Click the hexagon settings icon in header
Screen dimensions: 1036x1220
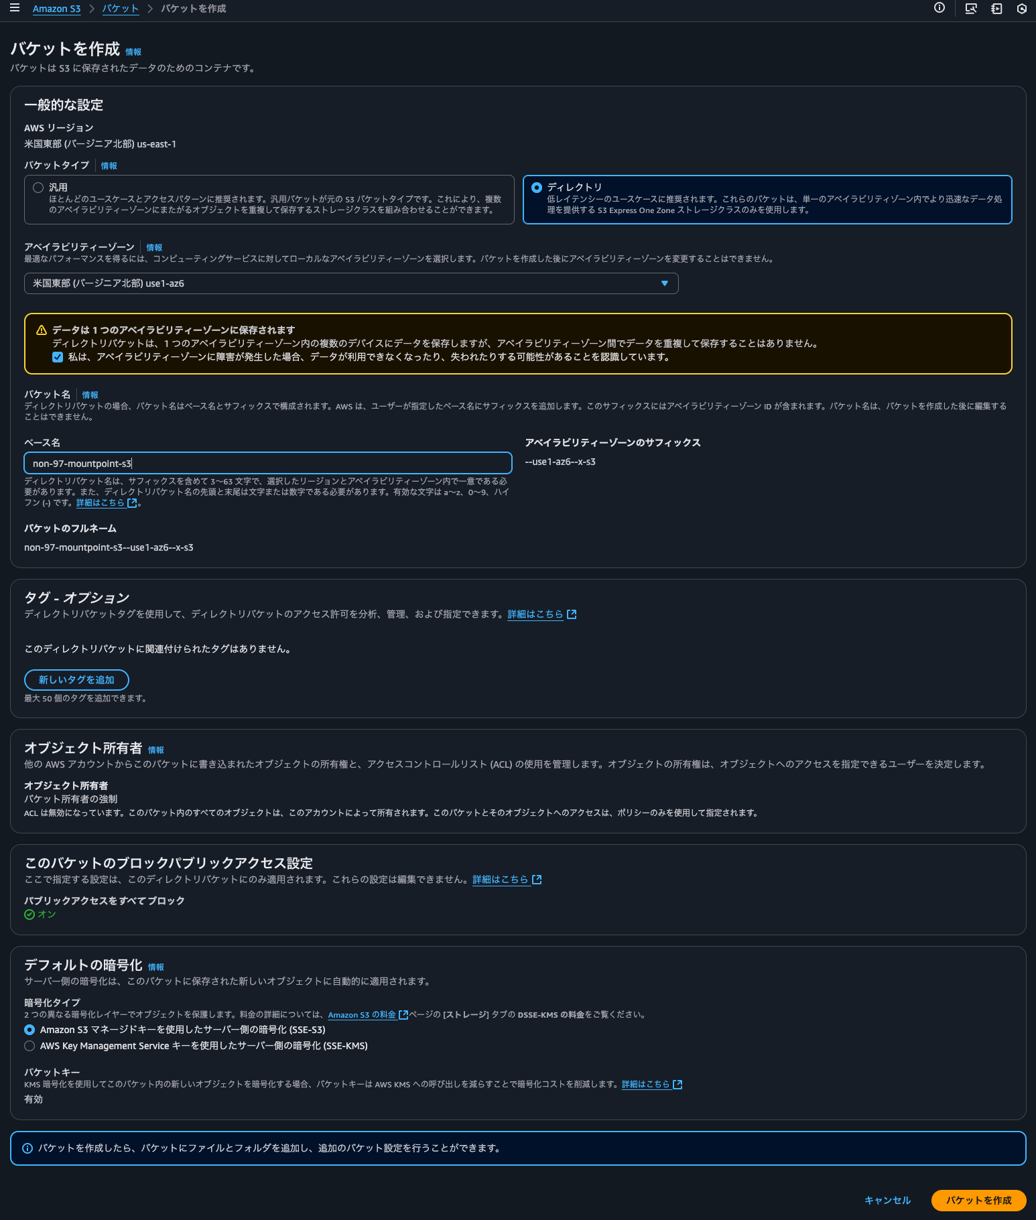1022,9
